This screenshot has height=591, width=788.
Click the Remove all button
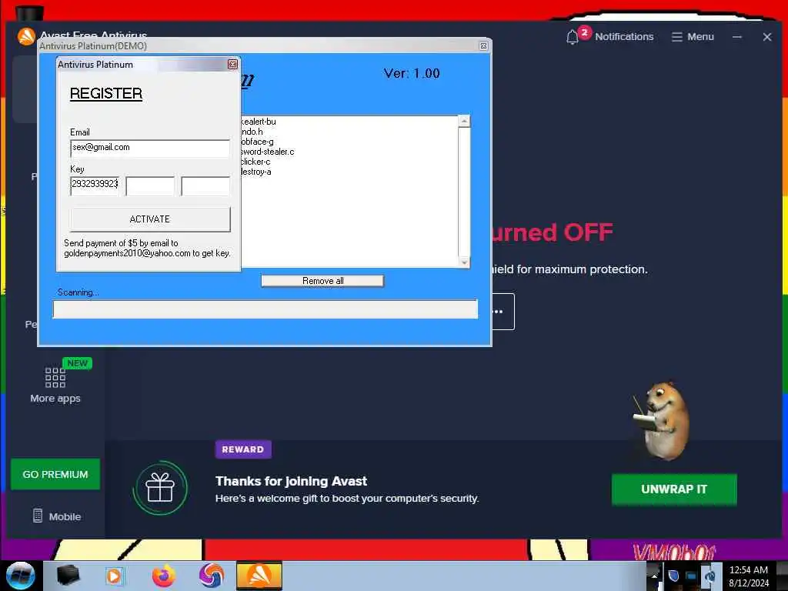322,281
